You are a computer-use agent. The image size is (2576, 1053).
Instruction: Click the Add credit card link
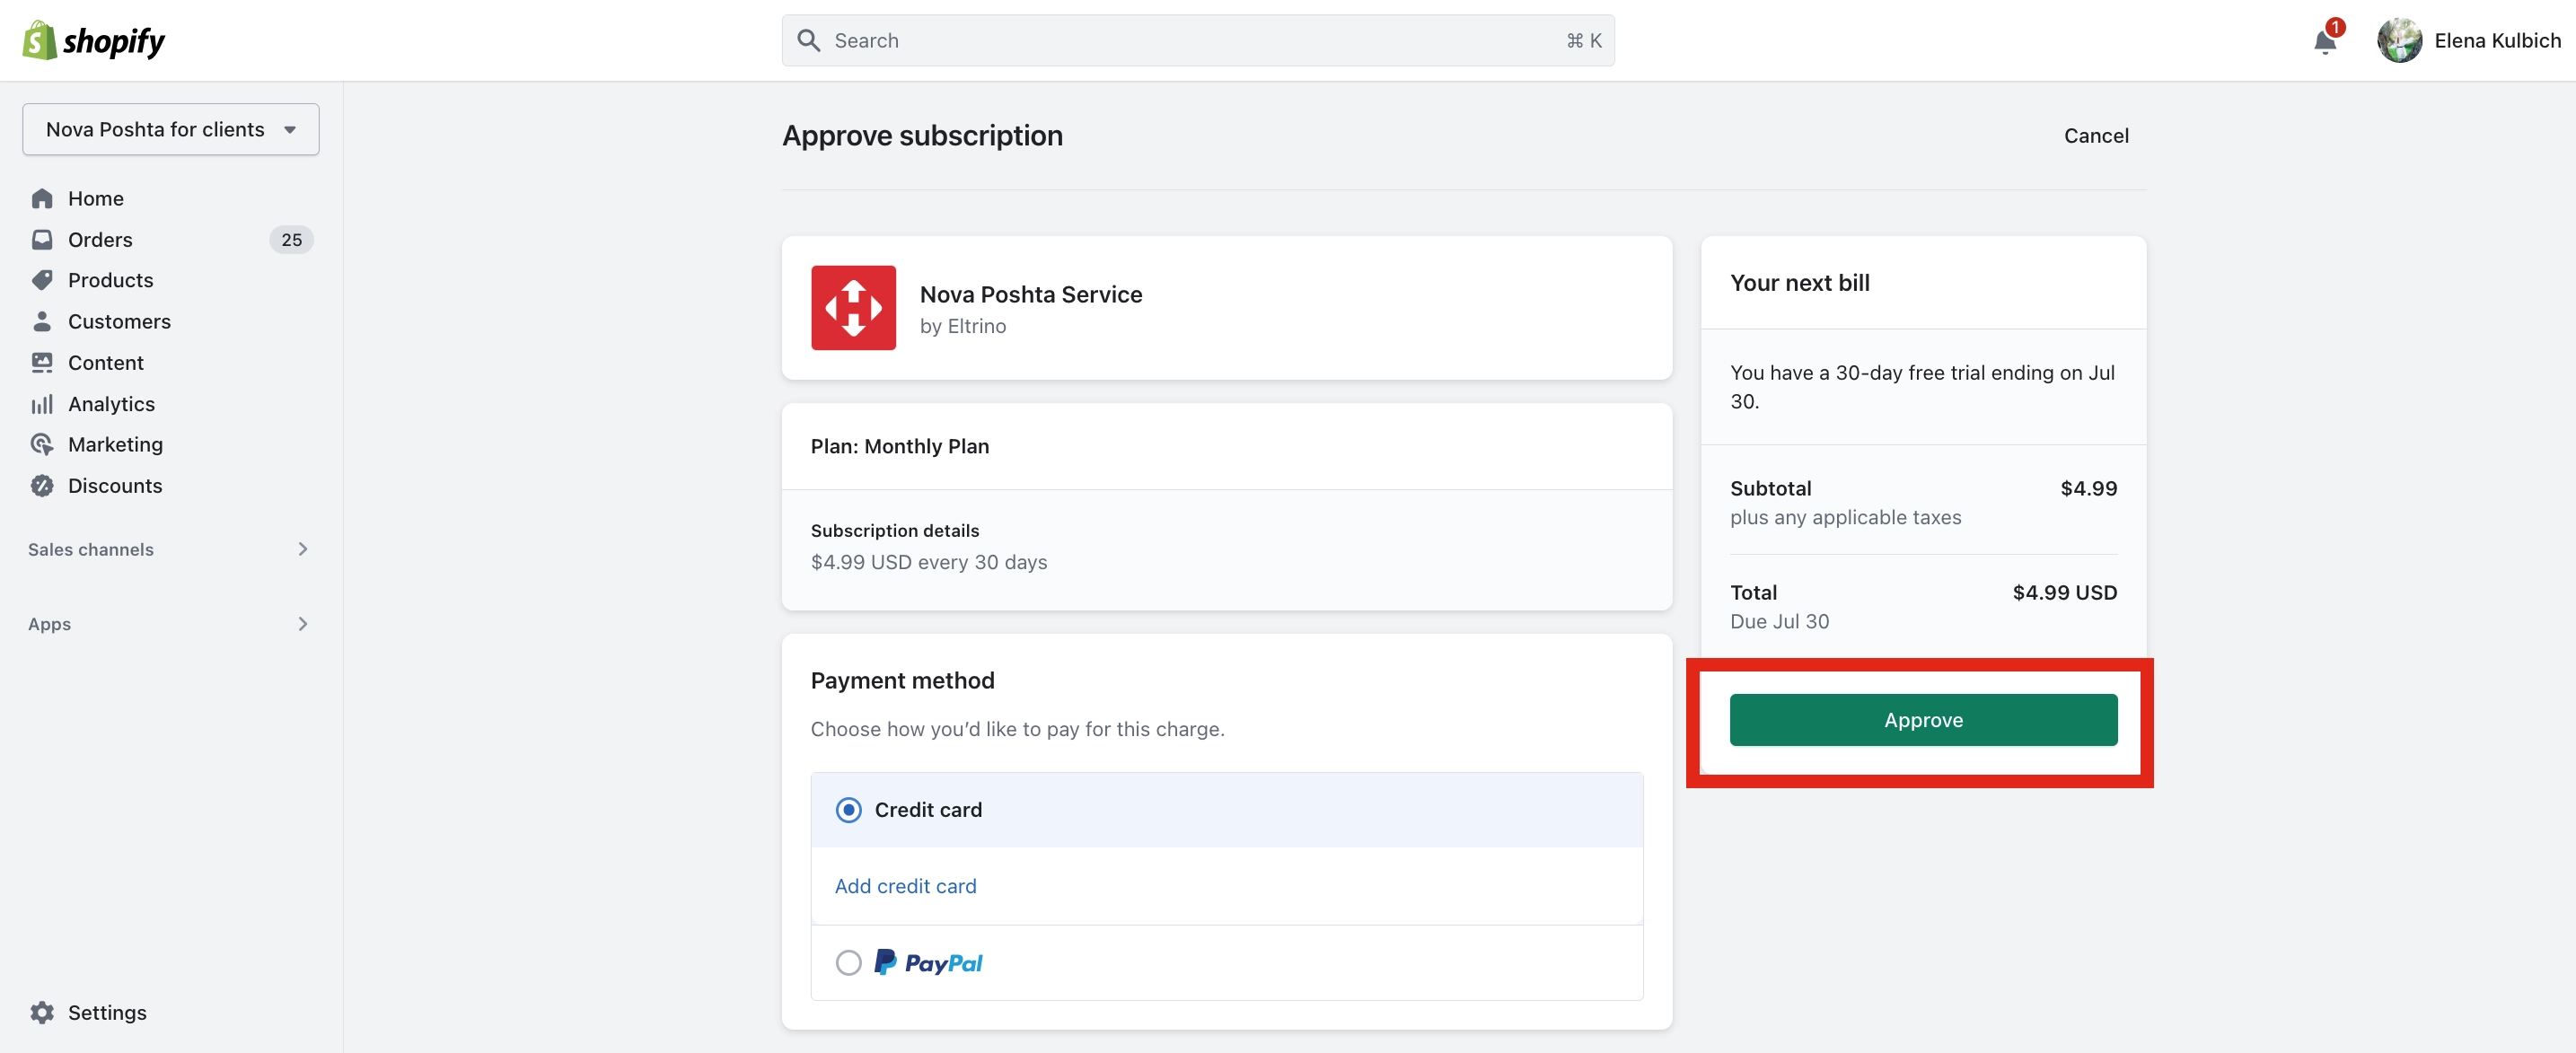[905, 886]
